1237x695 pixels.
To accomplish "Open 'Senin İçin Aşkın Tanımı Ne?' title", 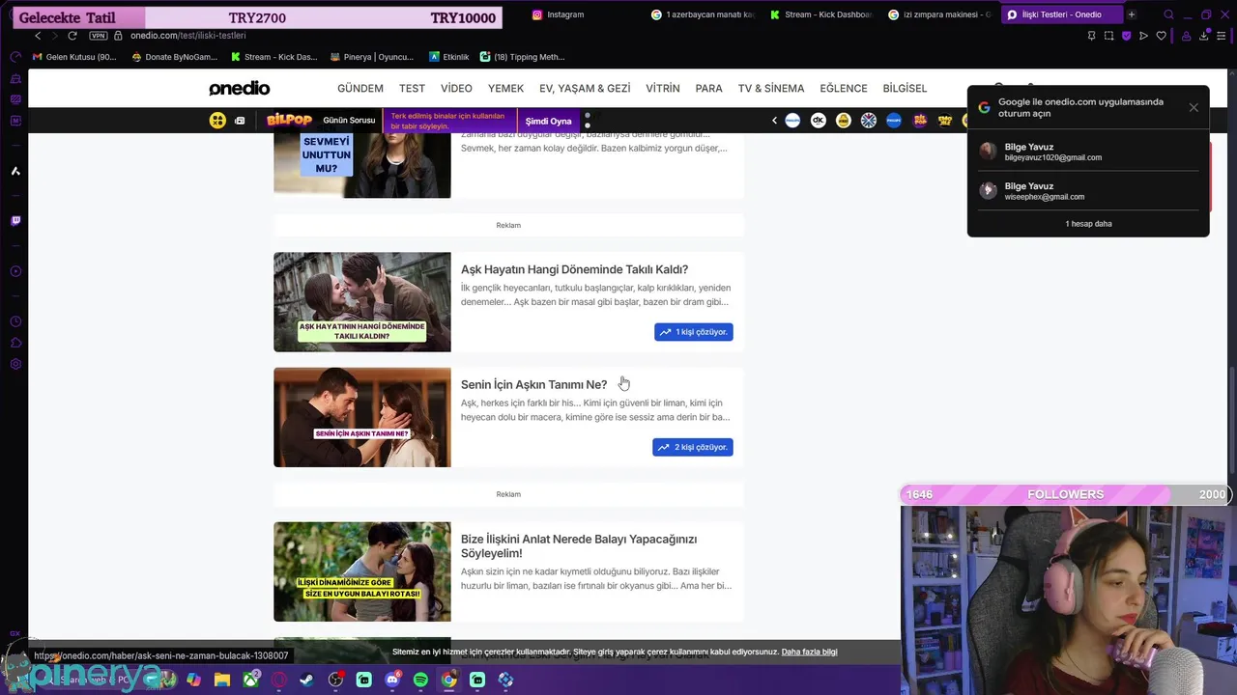I will (533, 384).
